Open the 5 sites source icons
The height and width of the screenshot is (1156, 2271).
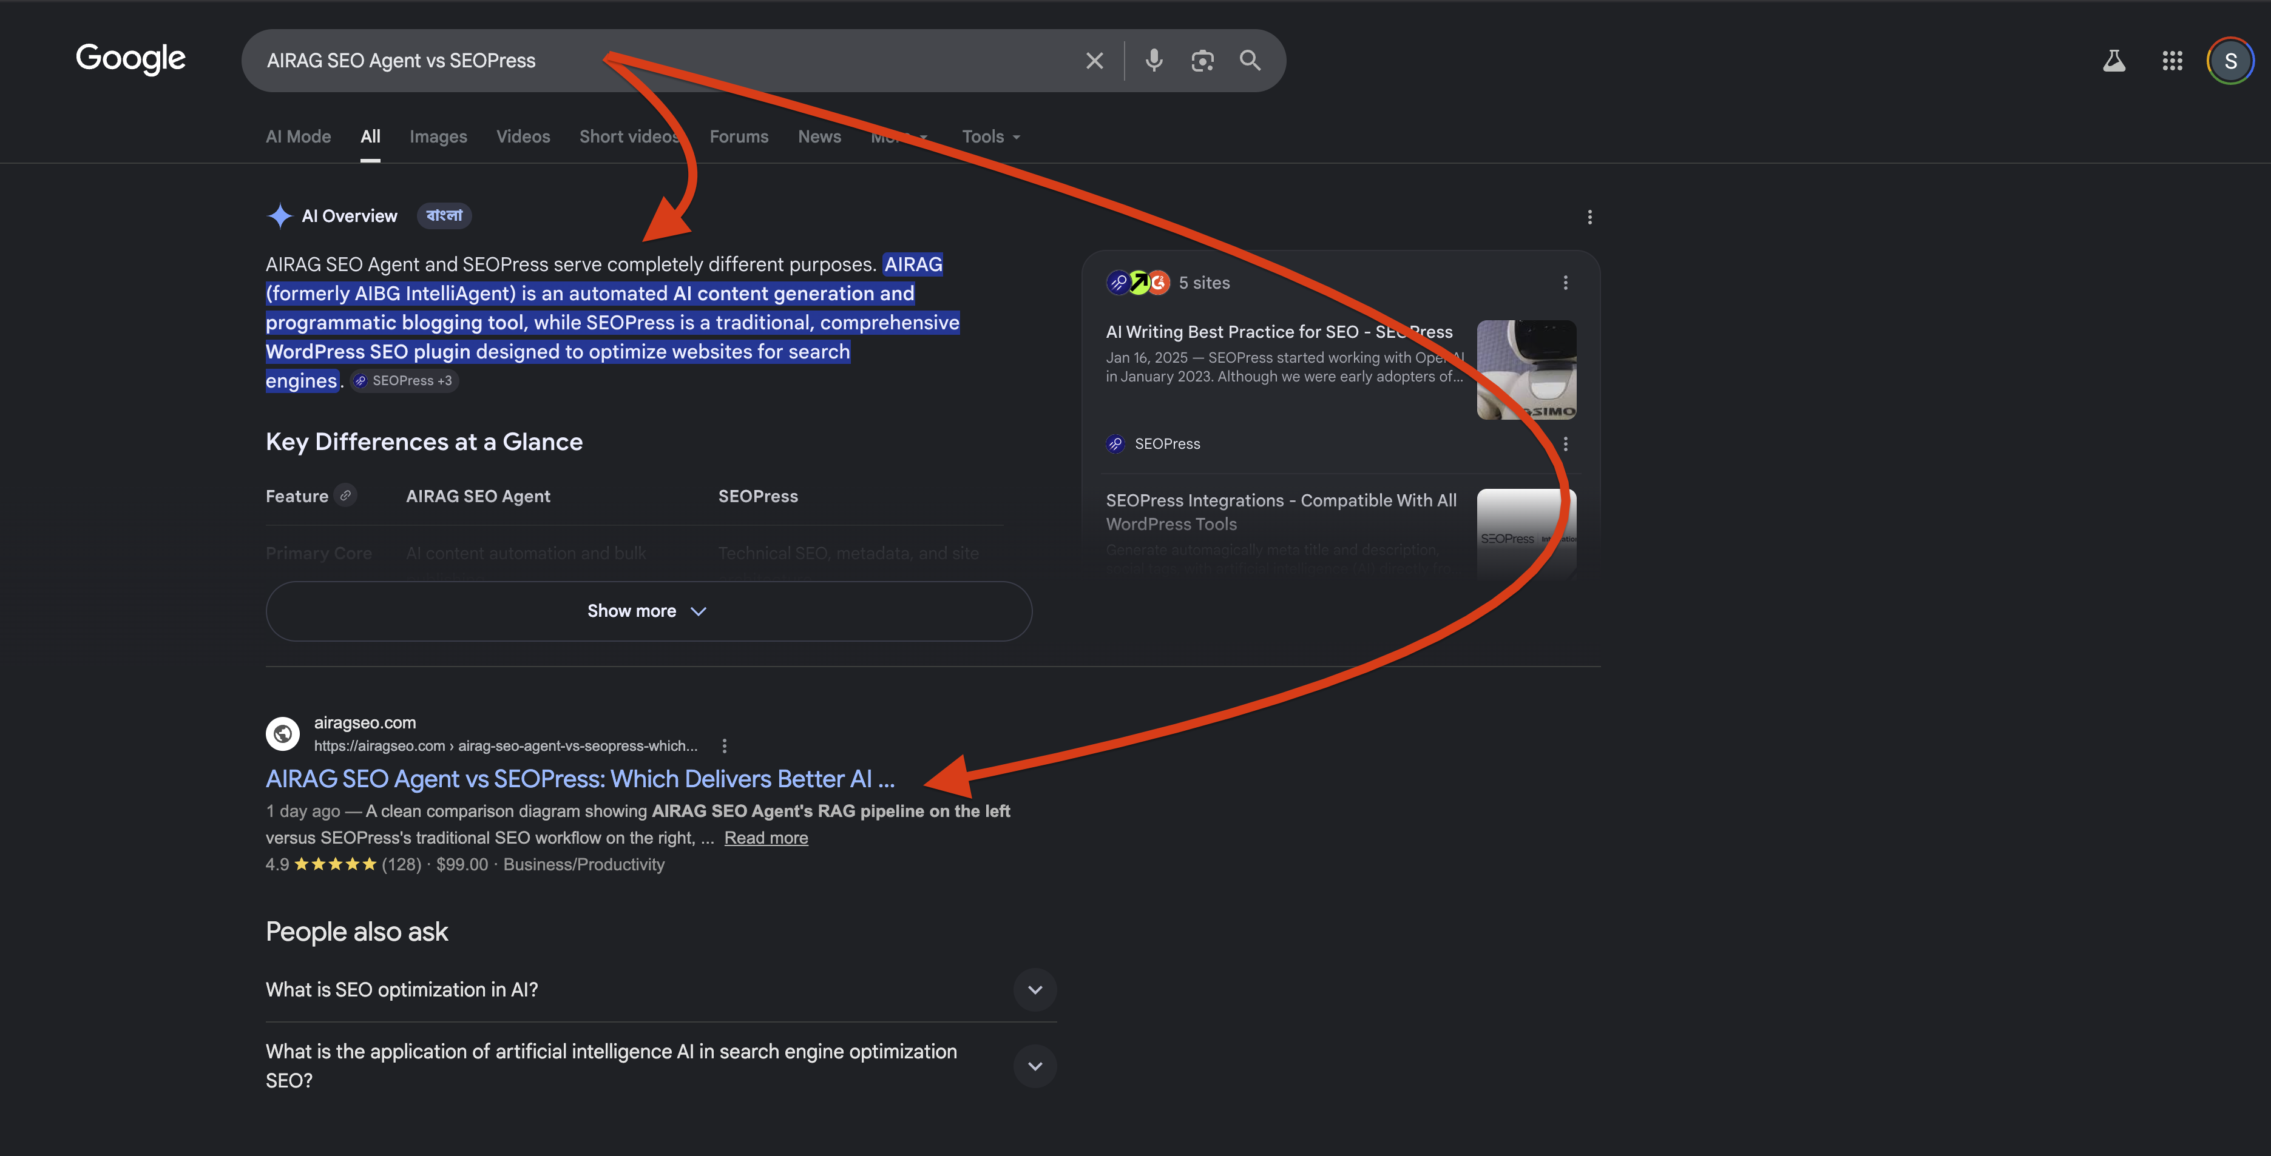point(1138,283)
